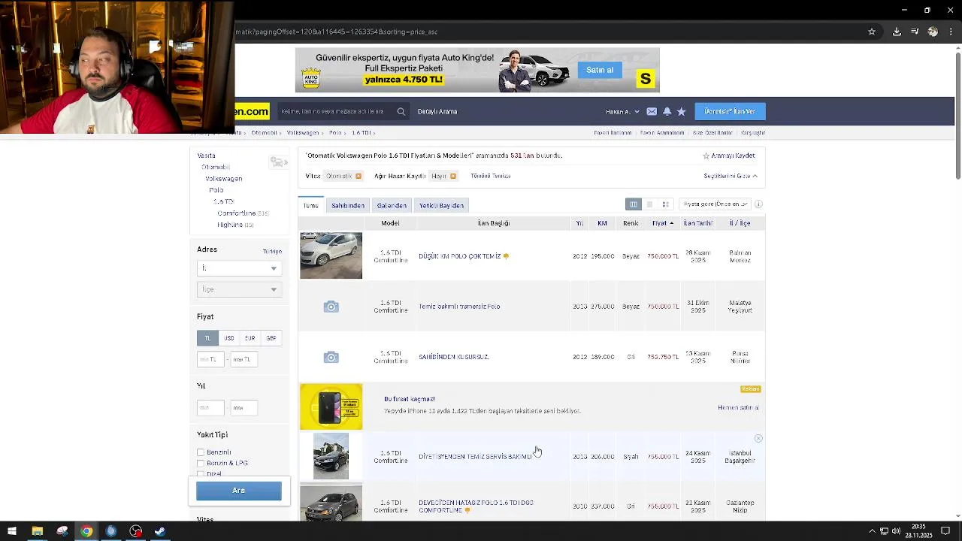The width and height of the screenshot is (962, 541).
Task: Switch to the Yetkili Bayiden tab
Action: [441, 205]
